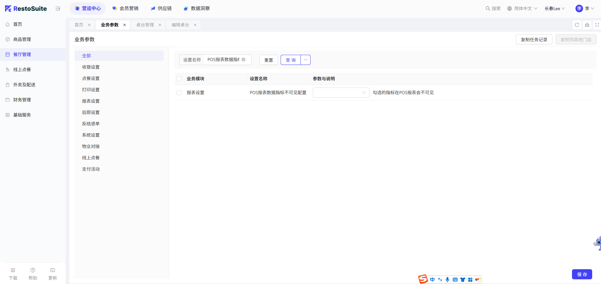Open the 简体中文 language dropdown

[x=522, y=9]
